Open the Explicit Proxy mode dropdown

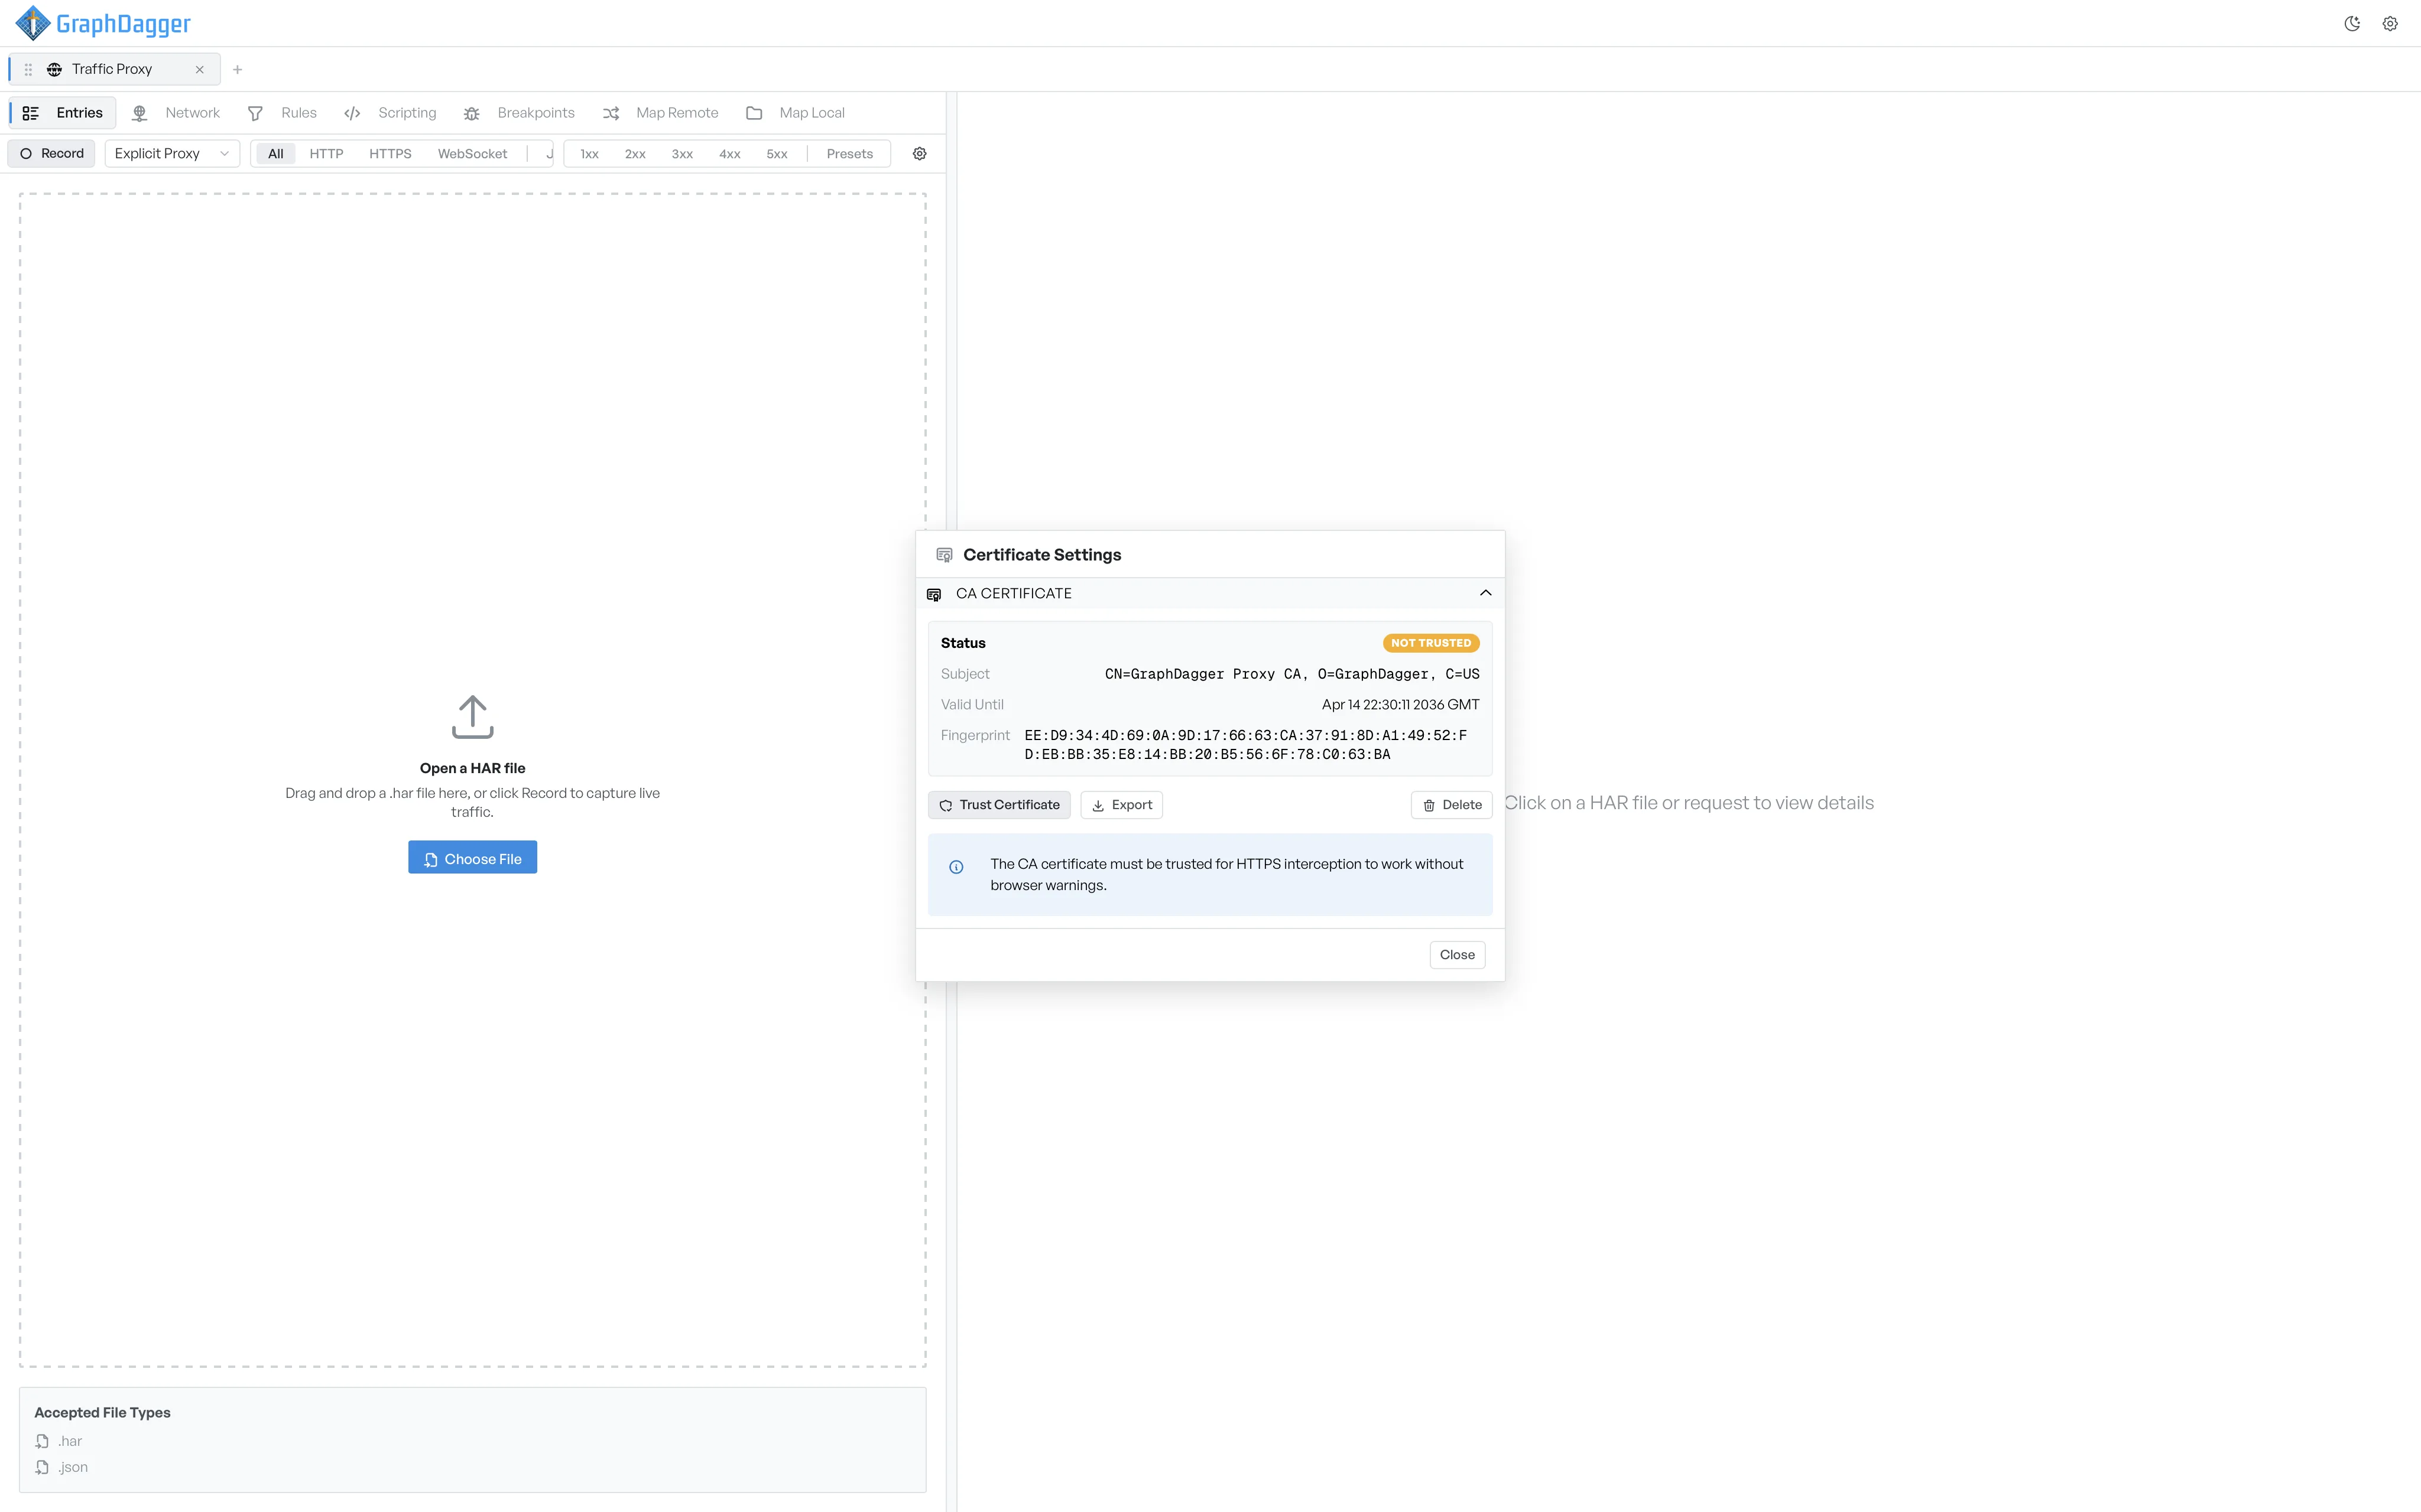pyautogui.click(x=172, y=153)
